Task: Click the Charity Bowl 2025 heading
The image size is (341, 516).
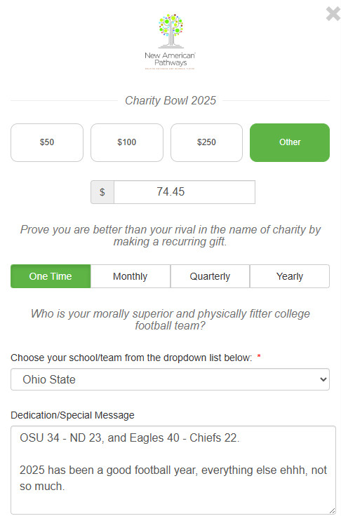Action: click(170, 100)
